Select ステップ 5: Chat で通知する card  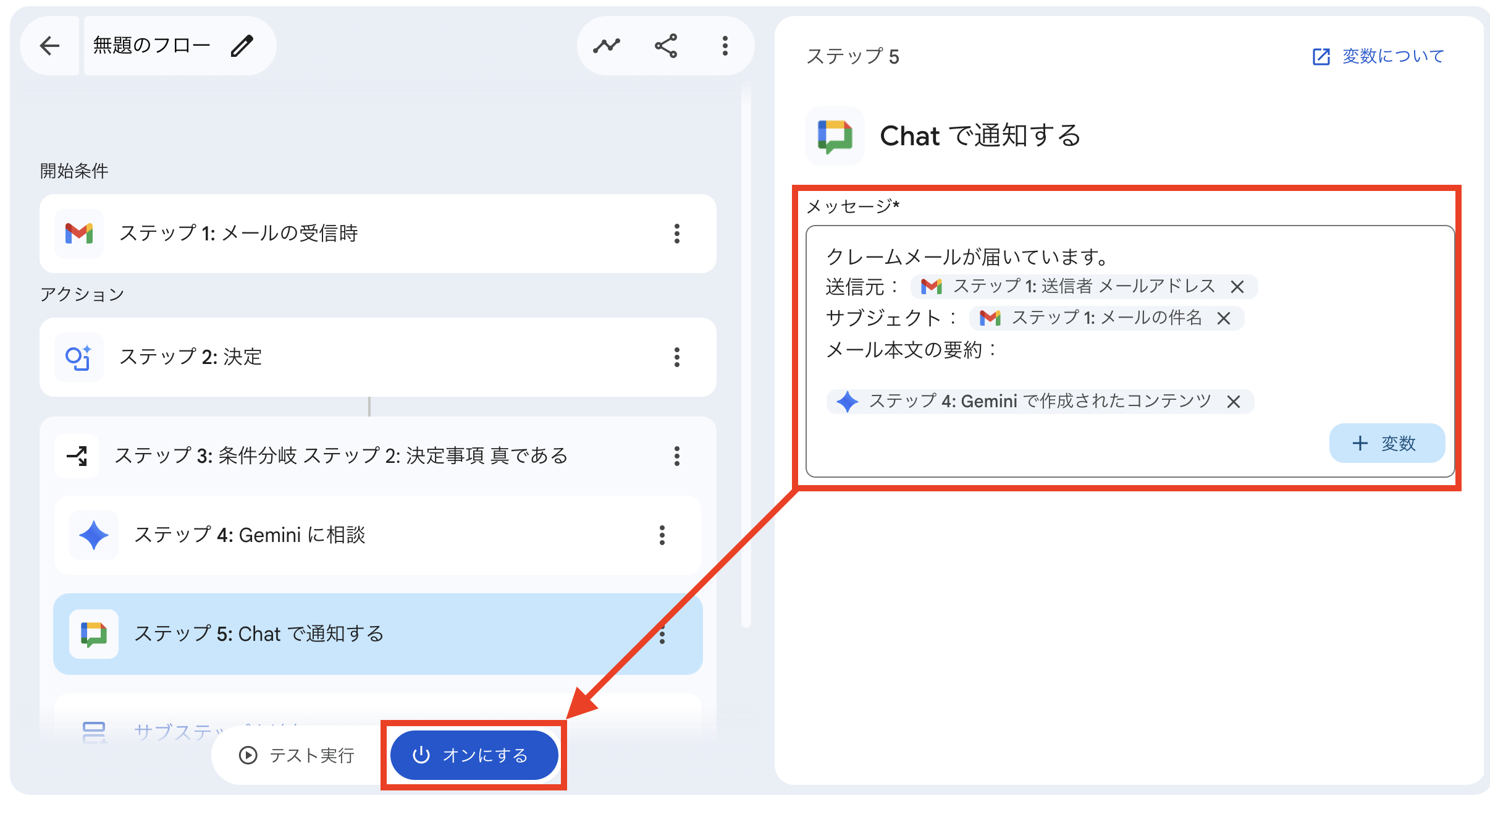pos(378,634)
